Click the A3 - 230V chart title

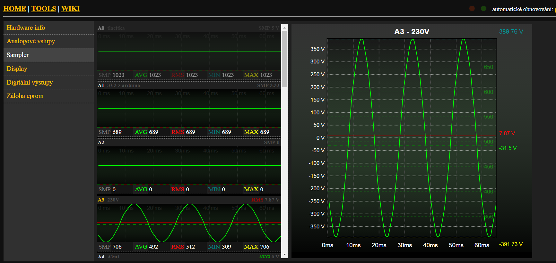point(412,32)
